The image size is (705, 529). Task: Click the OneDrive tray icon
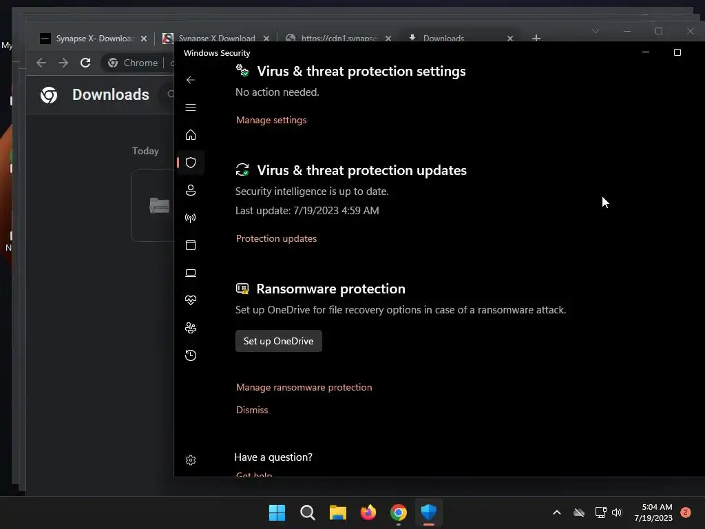point(579,512)
